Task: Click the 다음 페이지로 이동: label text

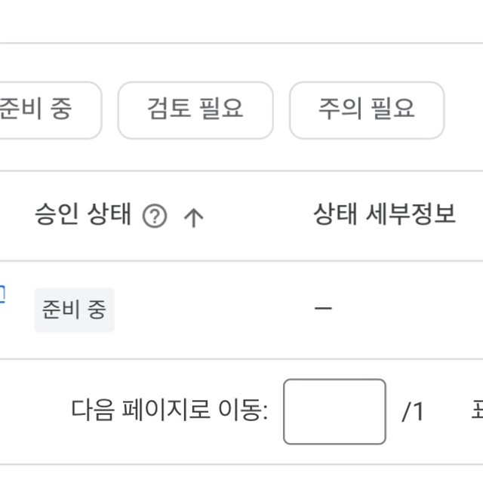Action: (169, 411)
